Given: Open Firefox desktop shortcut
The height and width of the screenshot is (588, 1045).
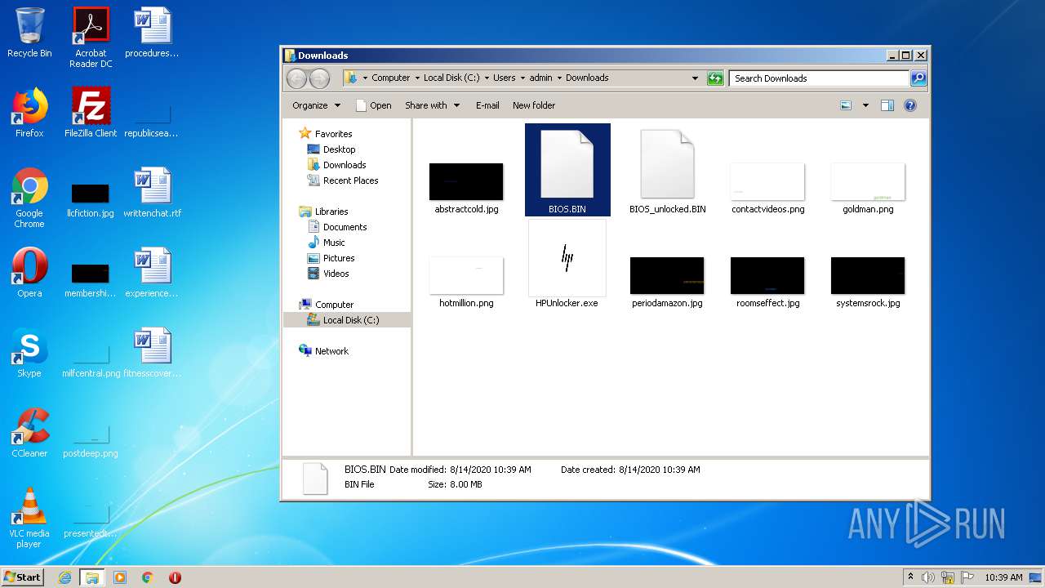Looking at the screenshot, I should [x=29, y=113].
